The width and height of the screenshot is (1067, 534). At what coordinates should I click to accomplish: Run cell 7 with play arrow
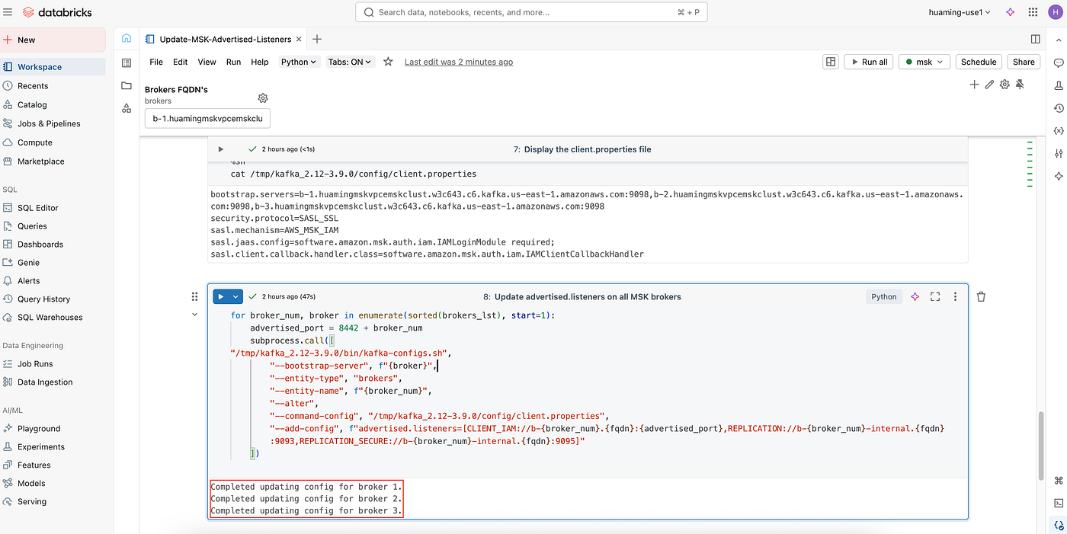221,149
